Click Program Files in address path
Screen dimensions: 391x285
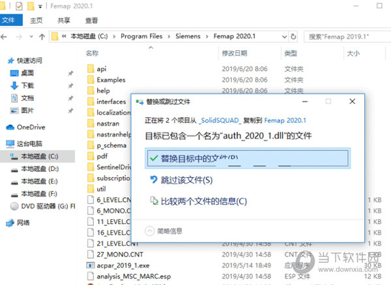pyautogui.click(x=141, y=36)
